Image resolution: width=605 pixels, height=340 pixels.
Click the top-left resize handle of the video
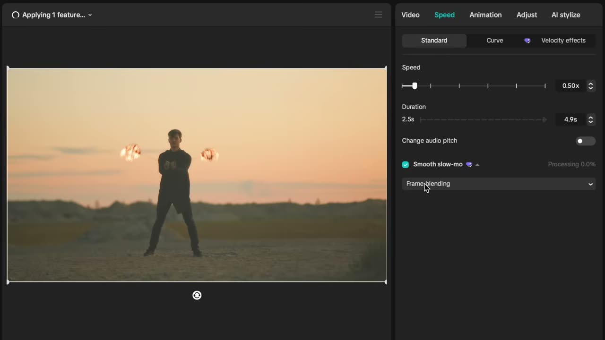pyautogui.click(x=8, y=68)
